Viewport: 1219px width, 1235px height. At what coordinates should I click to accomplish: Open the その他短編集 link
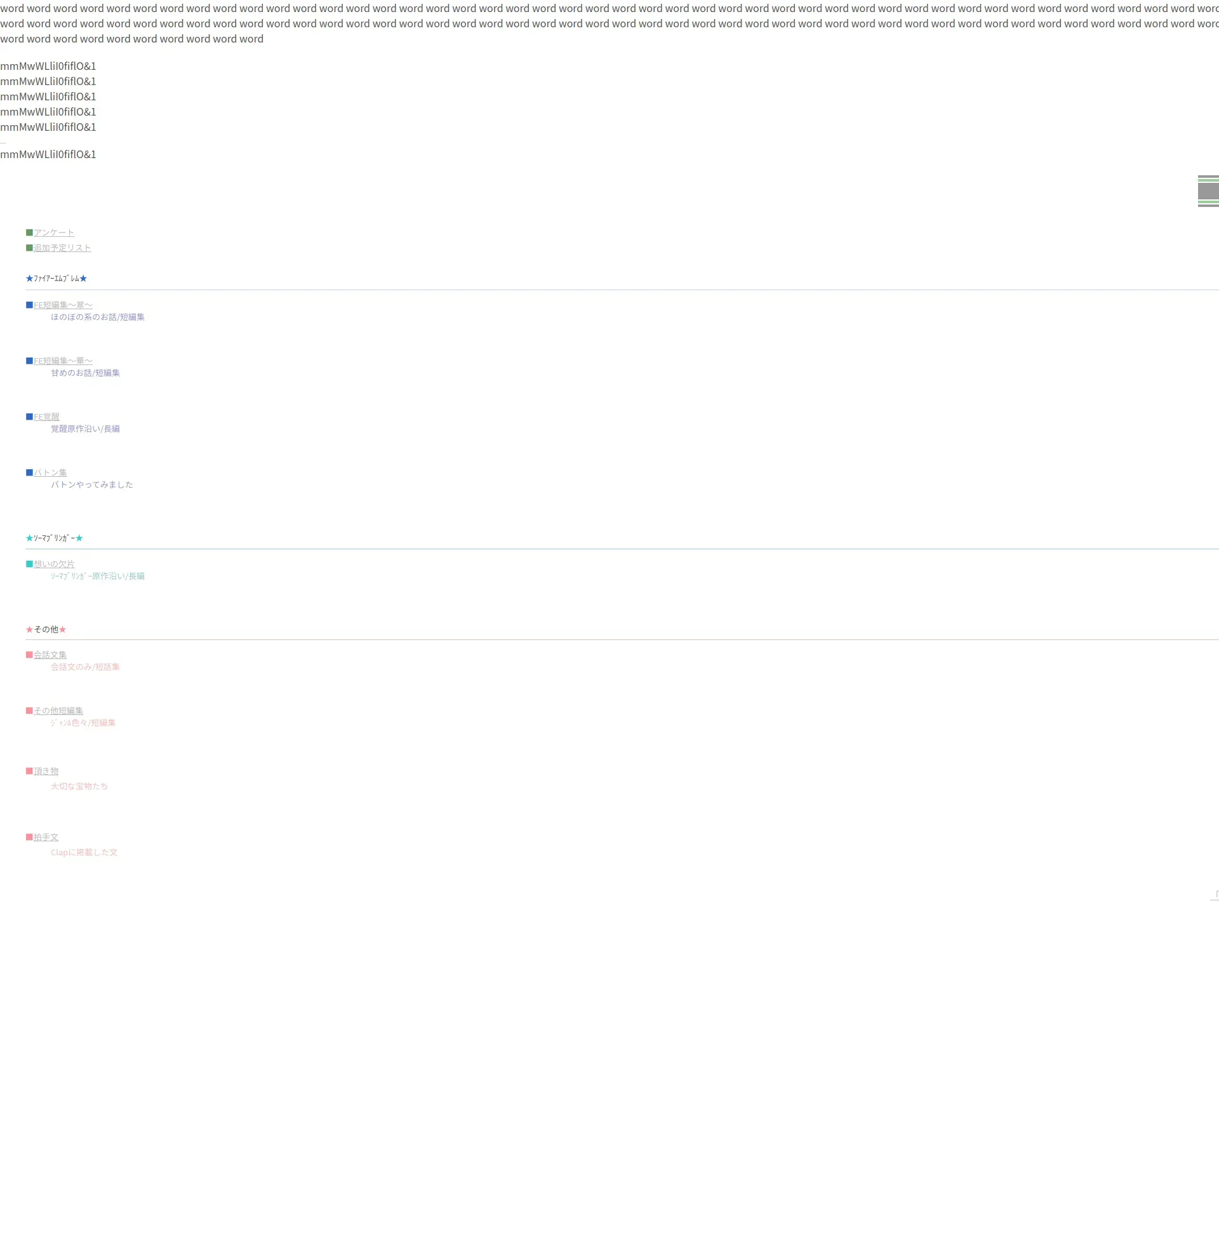58,711
